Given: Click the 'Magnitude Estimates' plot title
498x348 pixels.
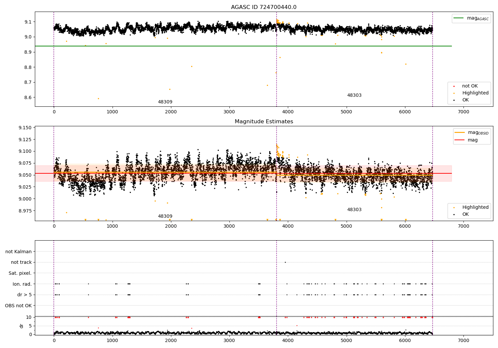Looking at the screenshot, I should (x=264, y=122).
